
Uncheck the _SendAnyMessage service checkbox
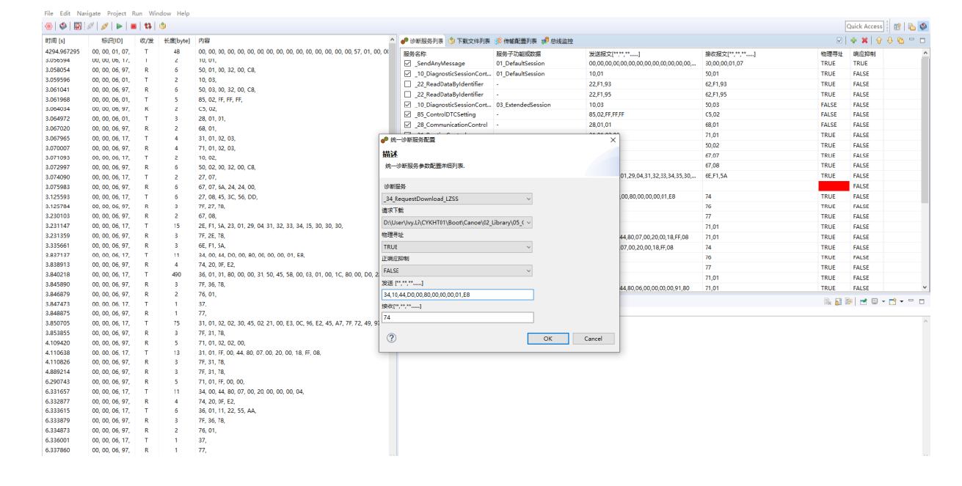[408, 64]
